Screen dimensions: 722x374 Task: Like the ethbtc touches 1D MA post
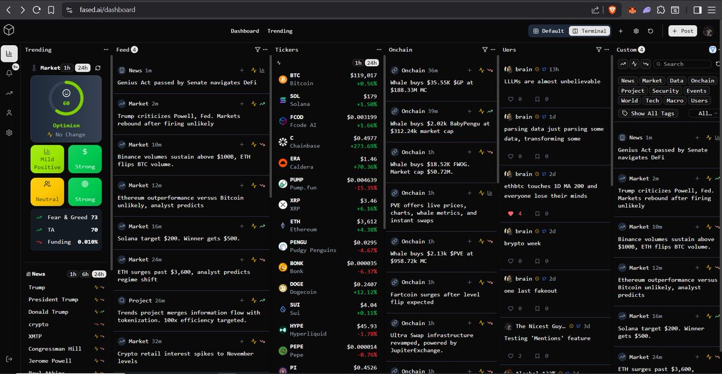pyautogui.click(x=511, y=213)
